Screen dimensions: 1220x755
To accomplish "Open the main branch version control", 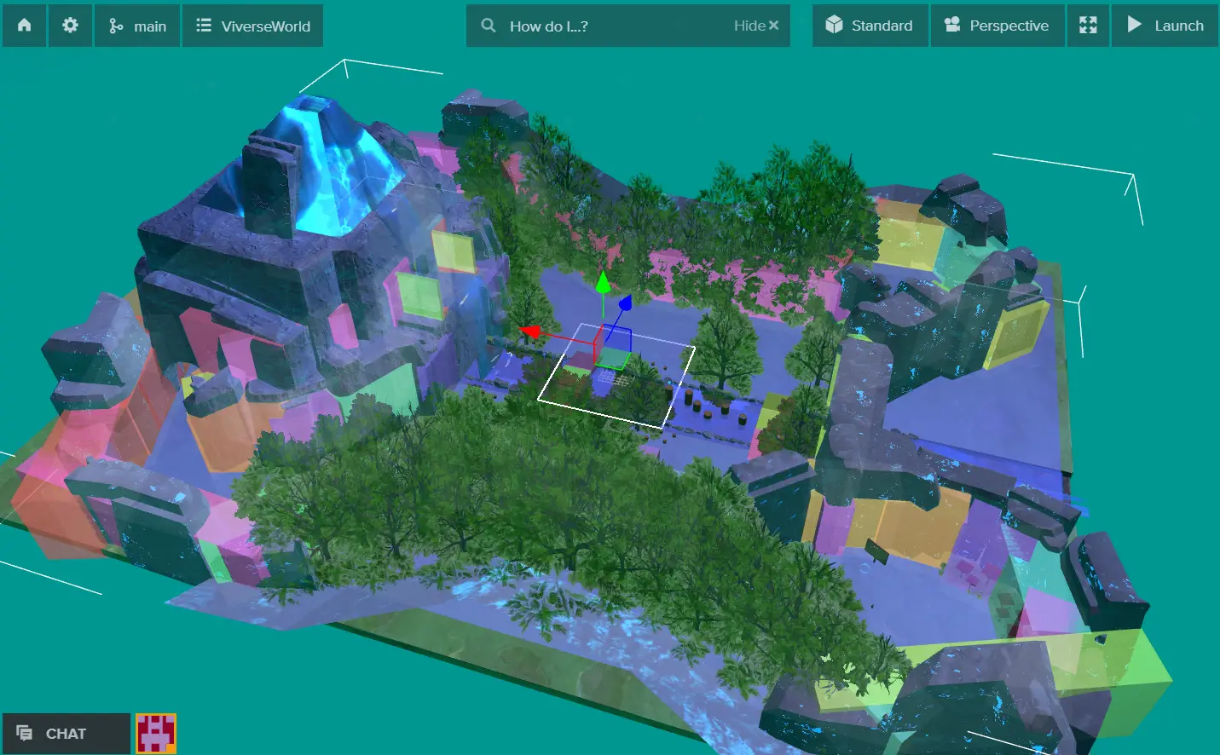I will coord(137,26).
